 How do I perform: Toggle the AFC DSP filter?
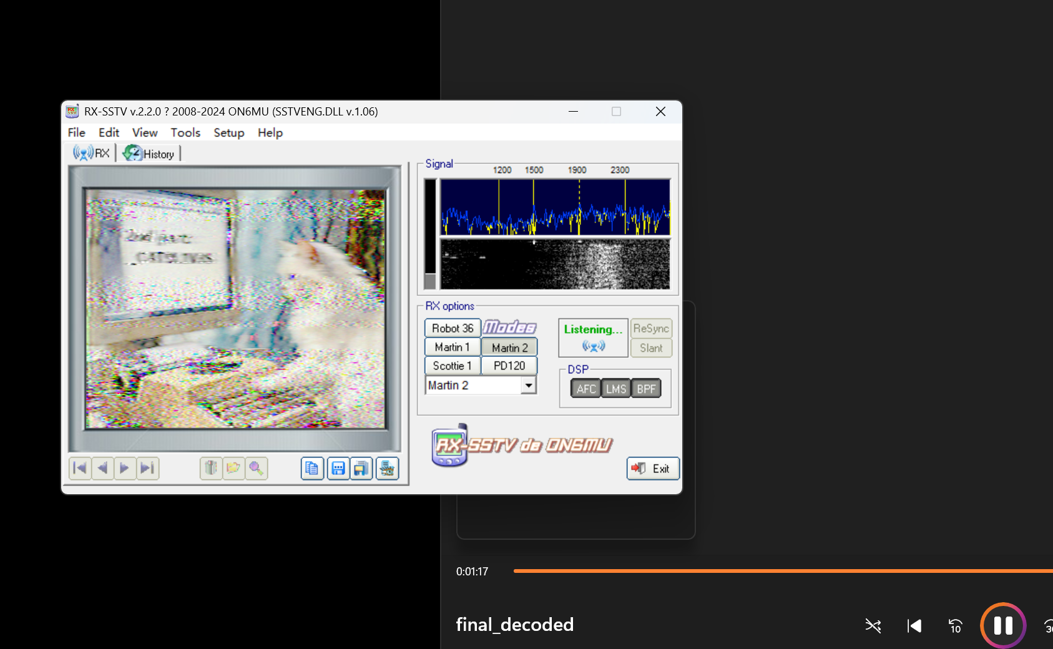585,389
